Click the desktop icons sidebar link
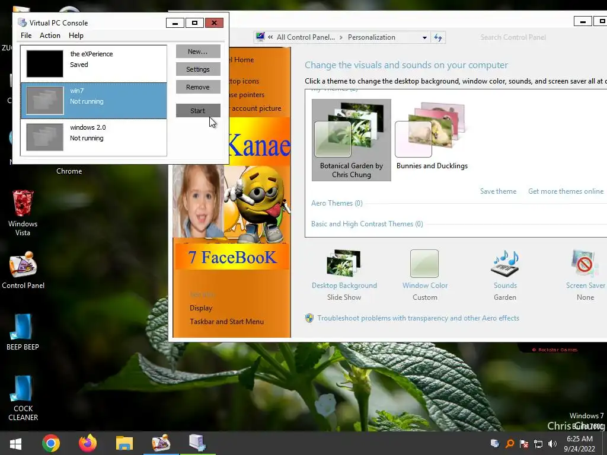 coord(244,81)
